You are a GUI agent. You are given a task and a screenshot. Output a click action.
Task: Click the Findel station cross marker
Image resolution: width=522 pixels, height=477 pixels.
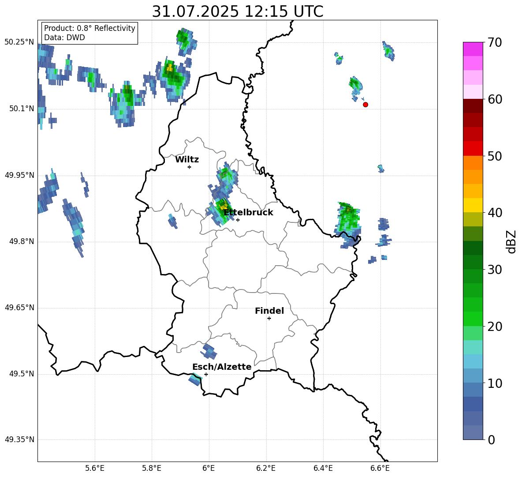269,319
